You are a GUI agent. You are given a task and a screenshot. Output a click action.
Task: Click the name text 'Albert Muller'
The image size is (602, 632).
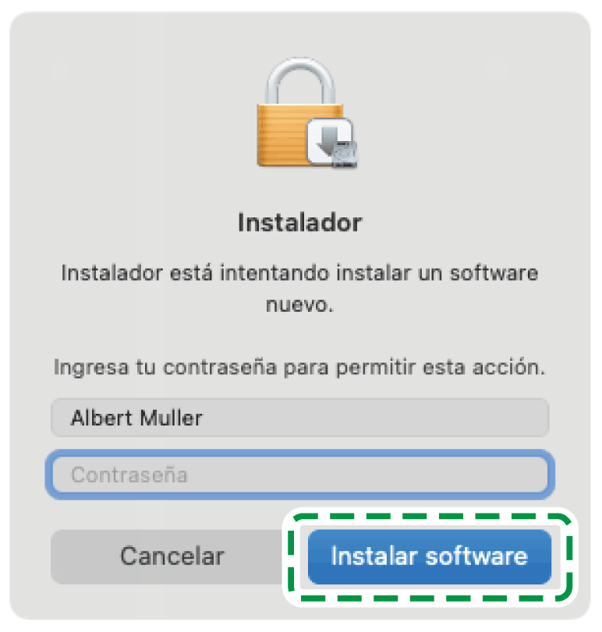click(136, 418)
